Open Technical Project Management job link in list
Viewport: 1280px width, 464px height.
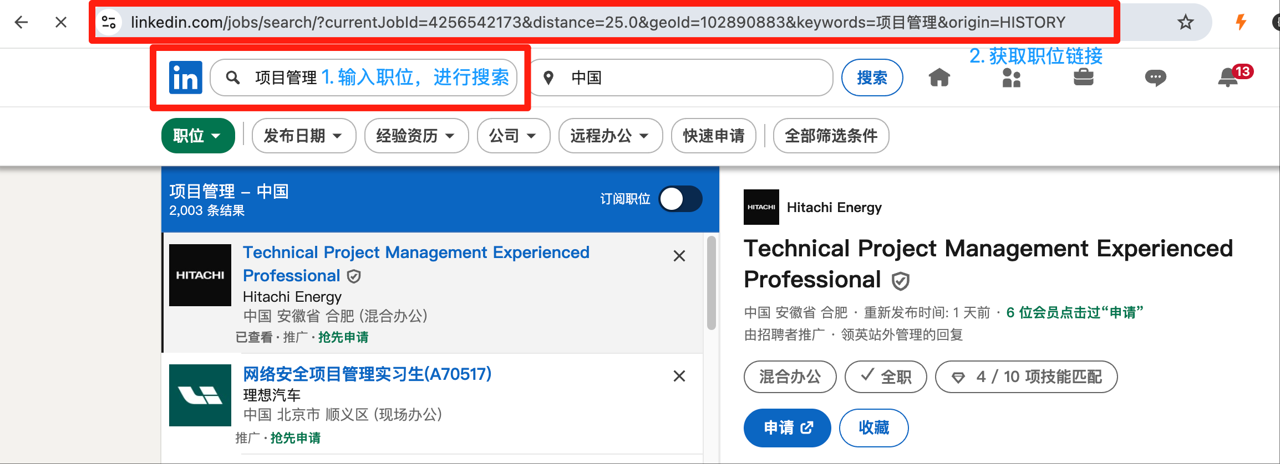coord(416,264)
